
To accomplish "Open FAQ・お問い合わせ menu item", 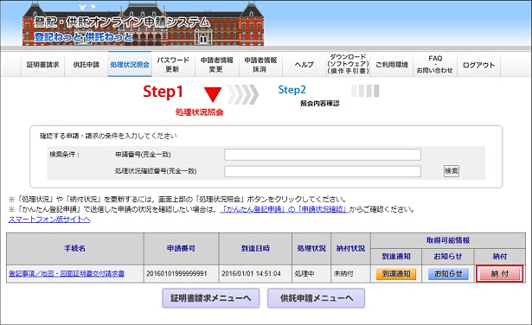I will coord(435,64).
